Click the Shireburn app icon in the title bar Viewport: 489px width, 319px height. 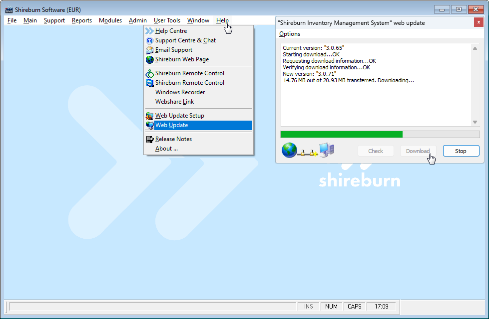click(8, 9)
